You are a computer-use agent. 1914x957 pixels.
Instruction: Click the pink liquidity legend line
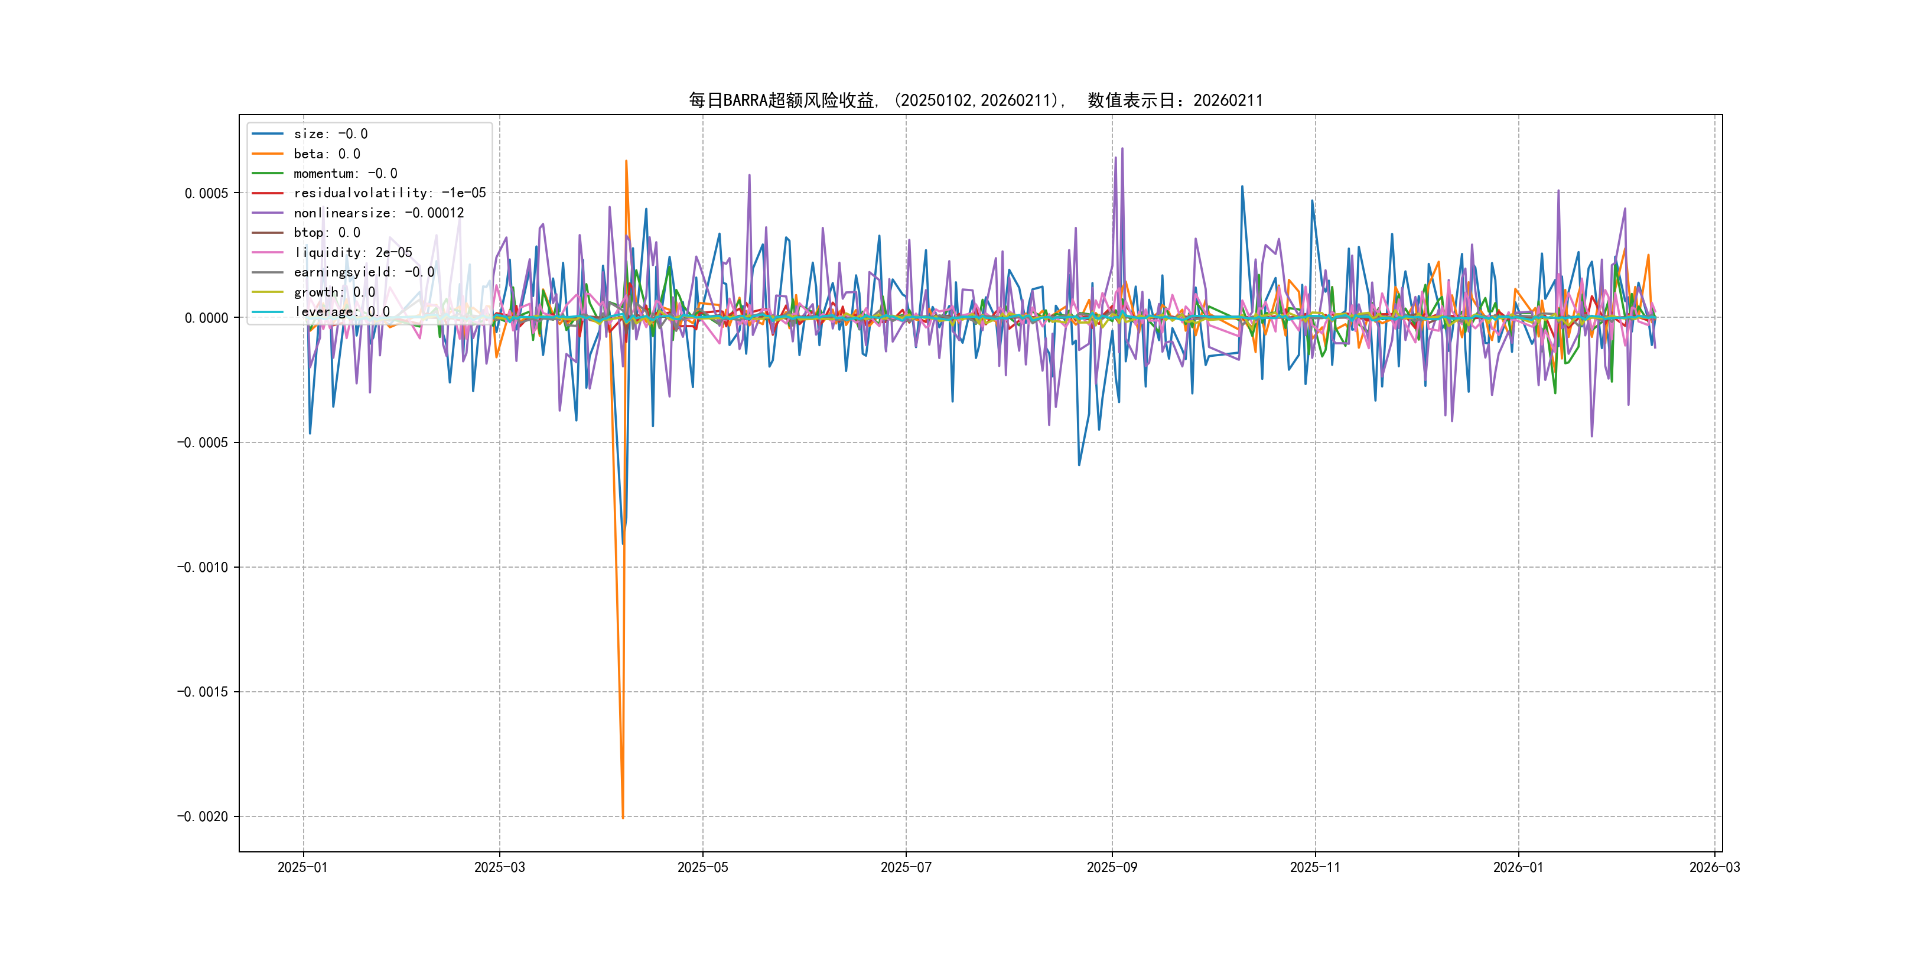point(268,253)
